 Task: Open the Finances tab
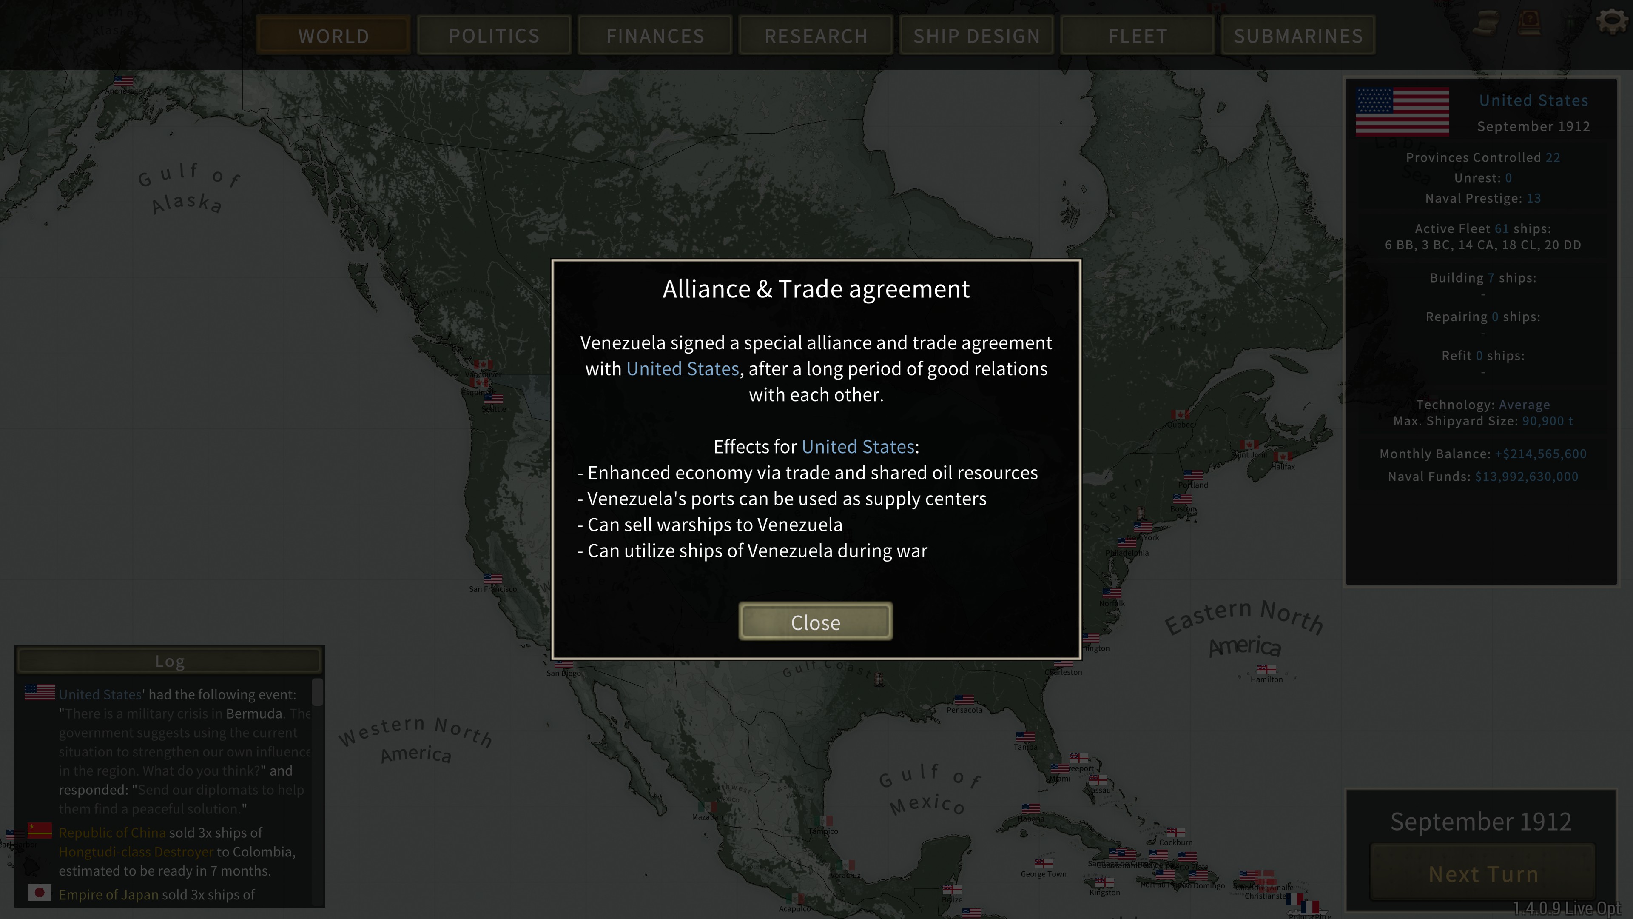pos(655,36)
